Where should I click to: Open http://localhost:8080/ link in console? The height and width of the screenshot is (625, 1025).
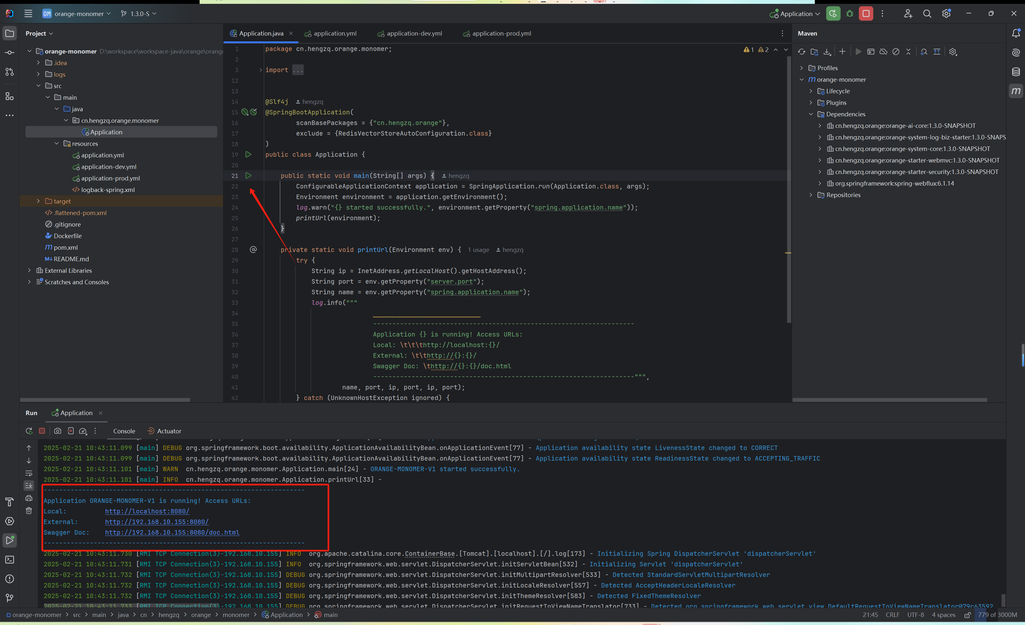pyautogui.click(x=147, y=511)
